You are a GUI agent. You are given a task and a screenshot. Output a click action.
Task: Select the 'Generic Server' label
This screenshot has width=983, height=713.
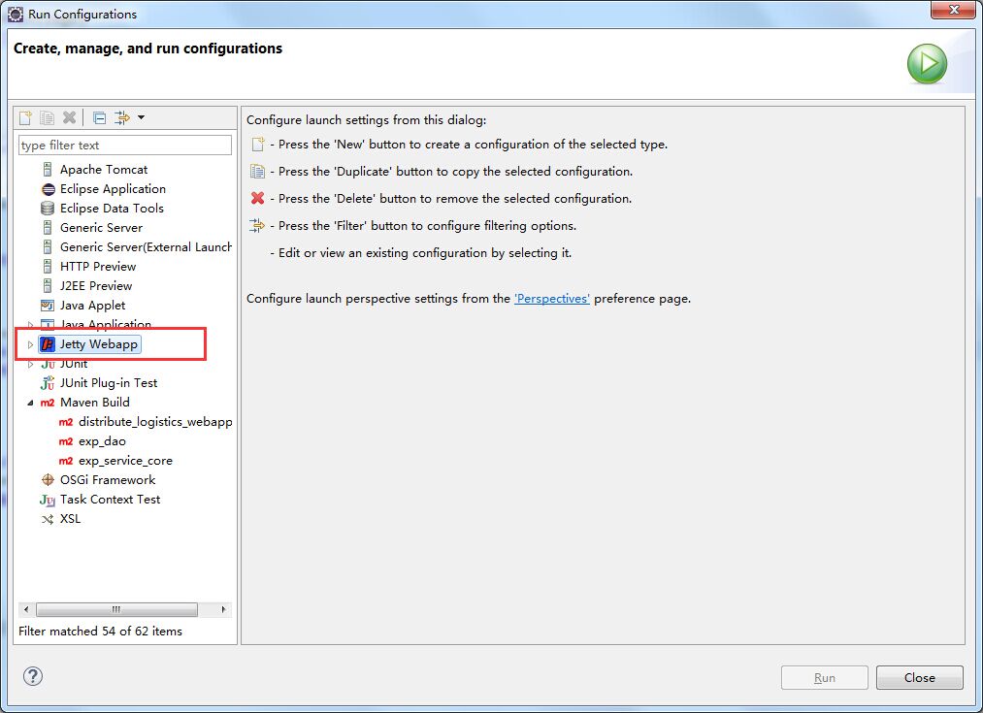point(101,227)
